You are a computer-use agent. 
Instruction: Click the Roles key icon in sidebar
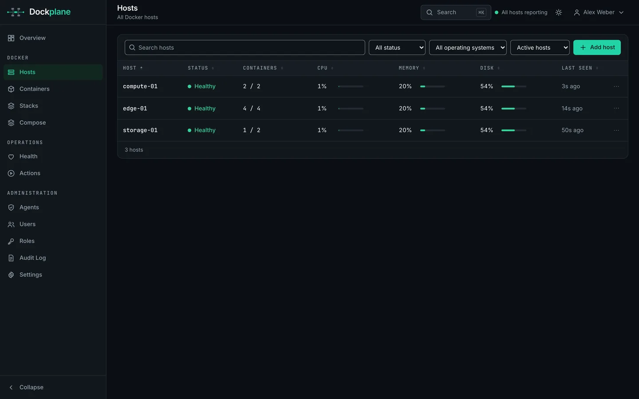coord(11,241)
